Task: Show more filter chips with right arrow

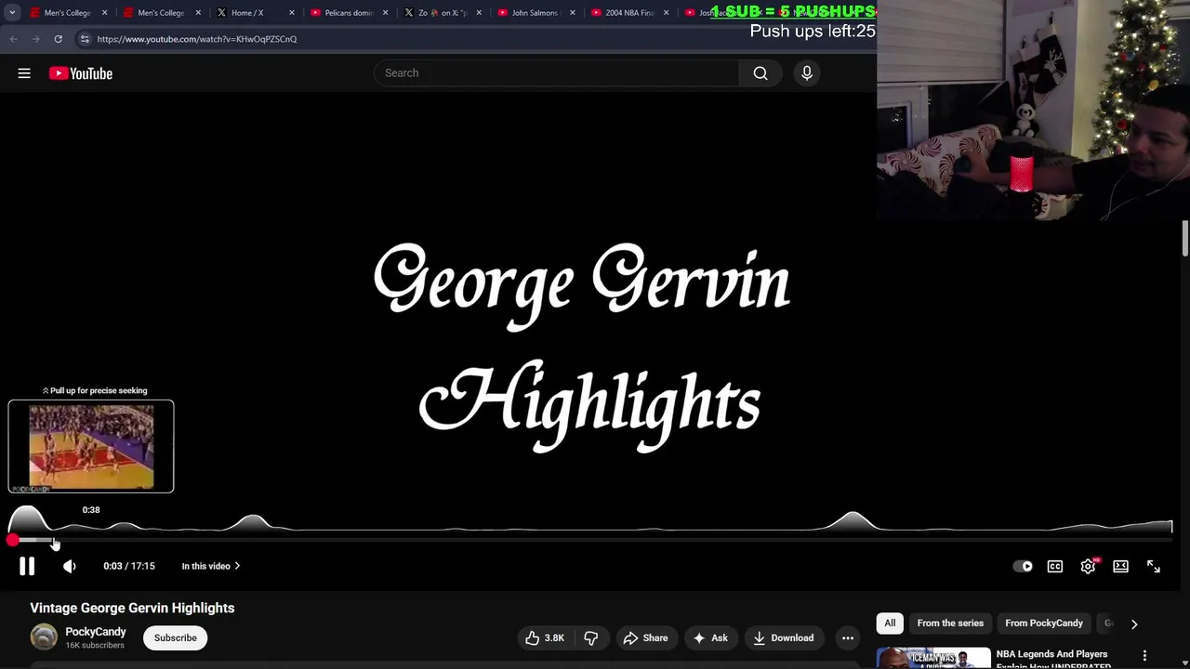Action: point(1134,624)
